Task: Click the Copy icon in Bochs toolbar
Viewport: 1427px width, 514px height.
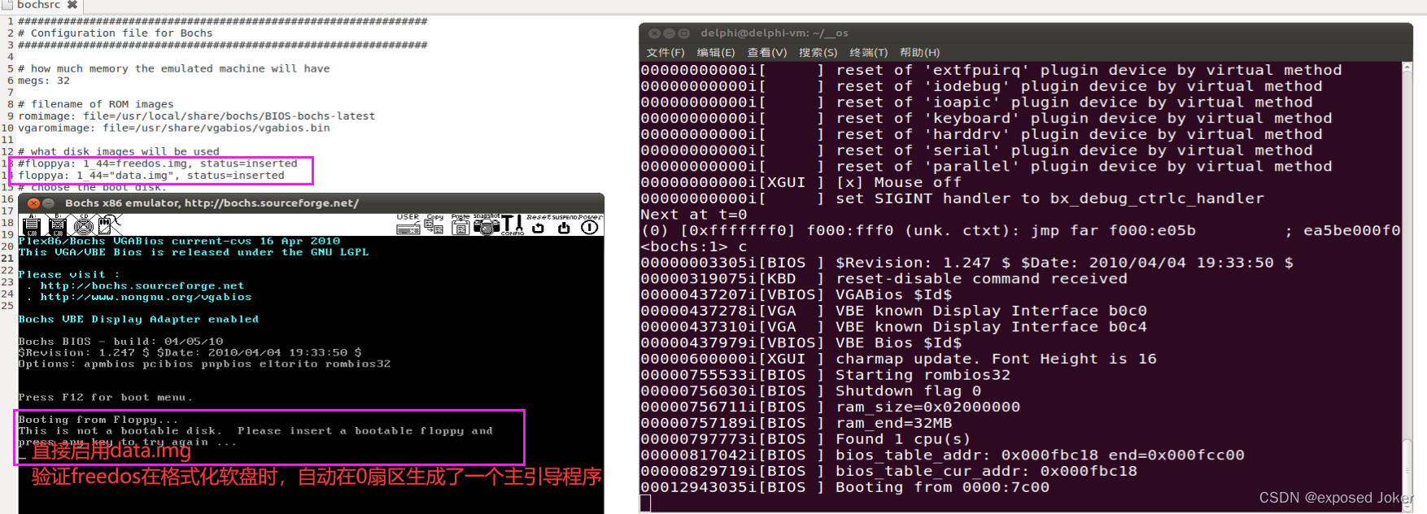Action: (x=434, y=225)
